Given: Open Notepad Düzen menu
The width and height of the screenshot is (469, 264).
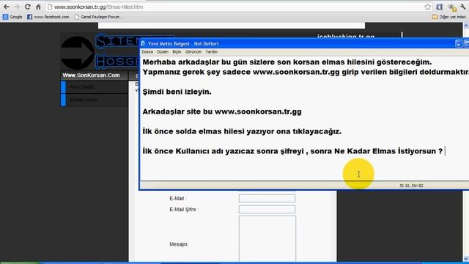Looking at the screenshot, I should click(x=163, y=52).
